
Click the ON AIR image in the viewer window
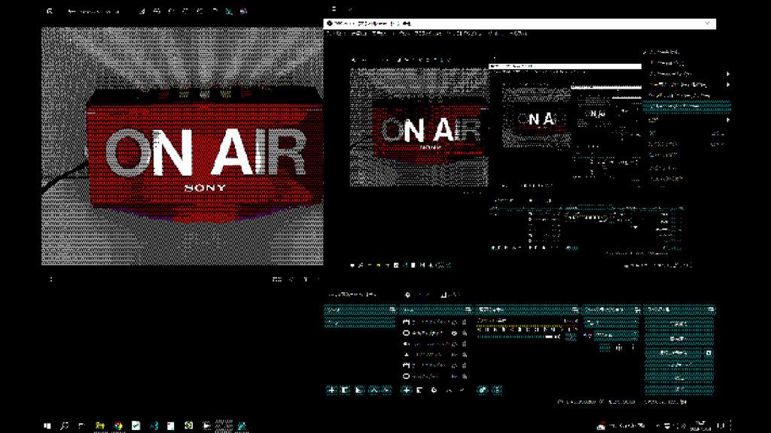point(182,147)
